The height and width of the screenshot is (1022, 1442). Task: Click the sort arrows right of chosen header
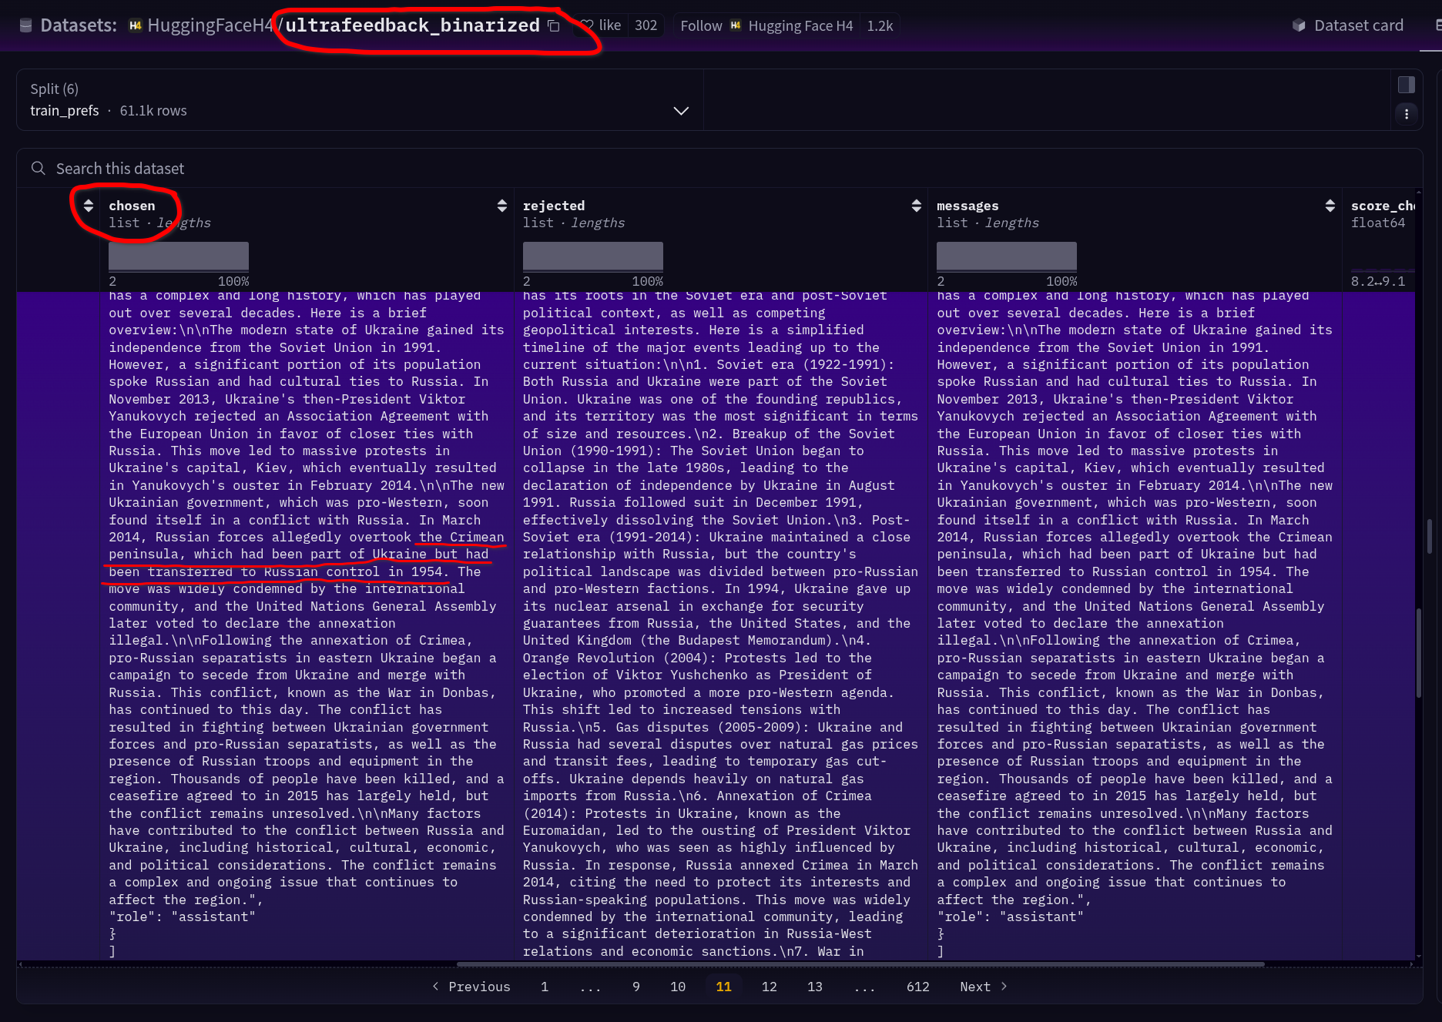click(502, 206)
